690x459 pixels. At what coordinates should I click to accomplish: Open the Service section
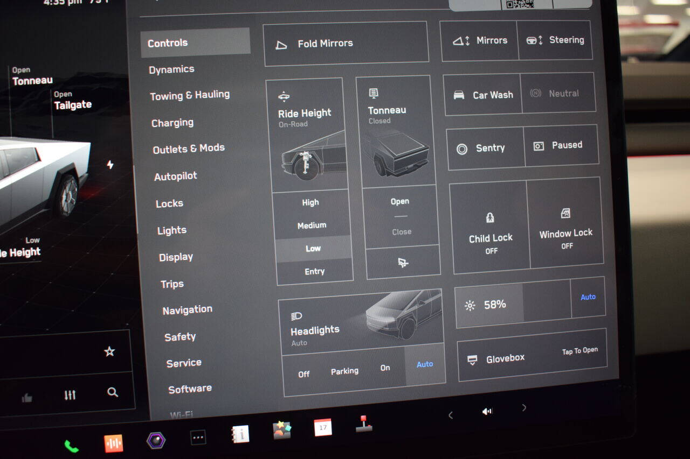coord(184,363)
